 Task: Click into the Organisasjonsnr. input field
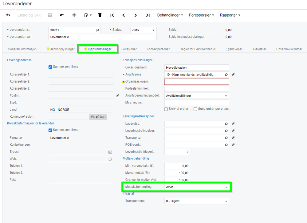tap(197, 82)
